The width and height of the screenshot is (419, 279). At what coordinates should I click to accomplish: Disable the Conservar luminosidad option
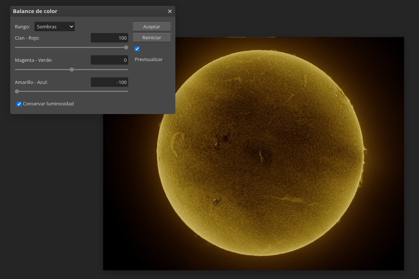19,104
